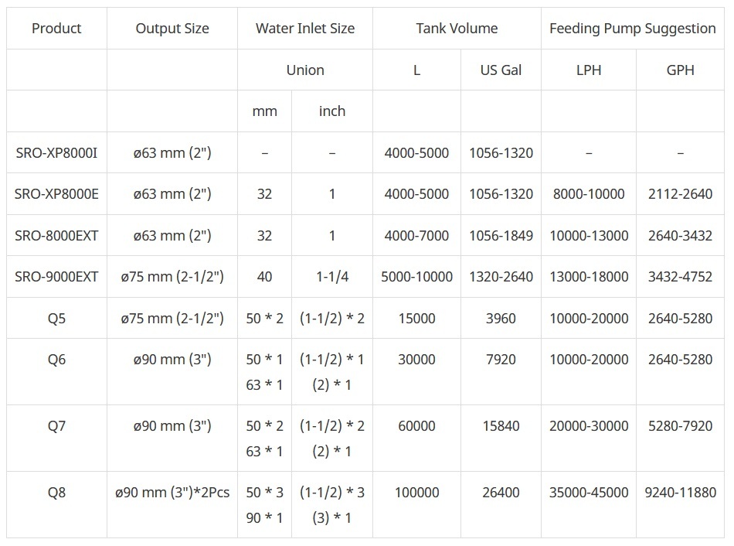Click the Output Size column header
Image resolution: width=734 pixels, height=546 pixels.
(172, 29)
